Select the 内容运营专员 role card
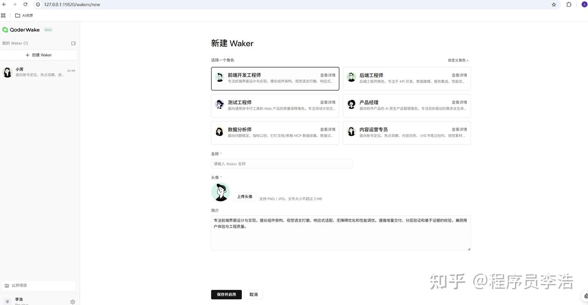 [x=407, y=133]
